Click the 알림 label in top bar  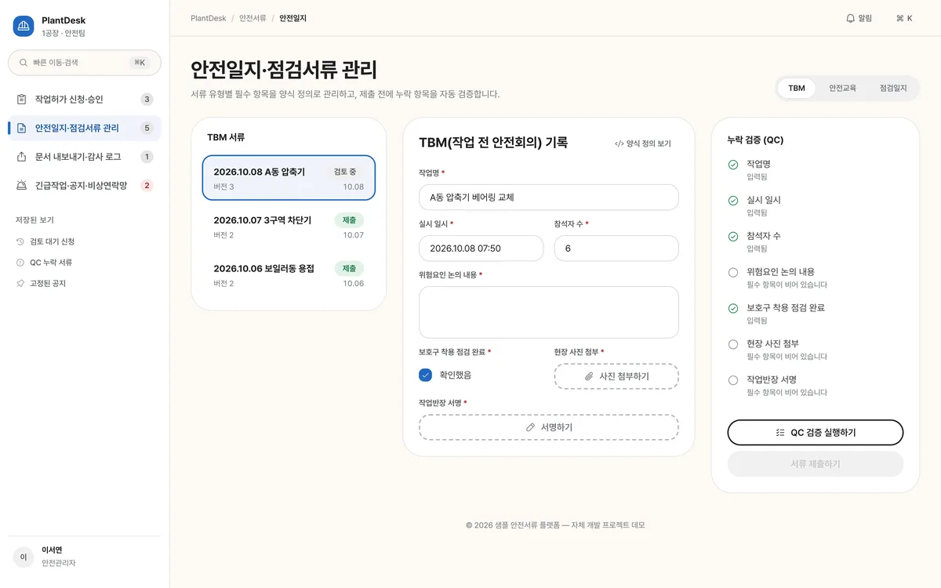865,18
